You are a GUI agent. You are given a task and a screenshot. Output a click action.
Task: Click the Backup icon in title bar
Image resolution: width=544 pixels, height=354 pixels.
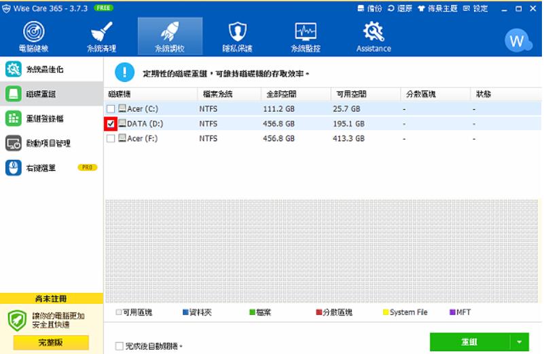click(x=361, y=8)
